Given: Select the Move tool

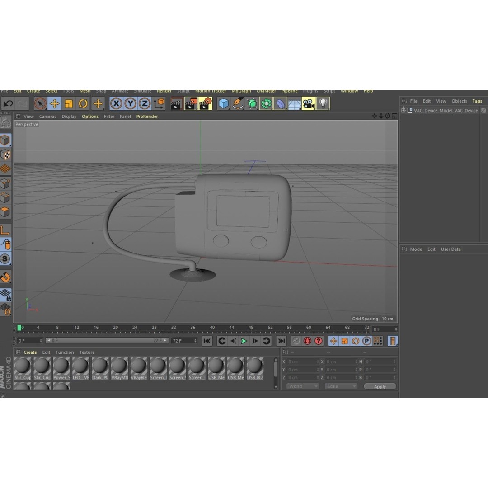Looking at the screenshot, I should click(x=55, y=103).
